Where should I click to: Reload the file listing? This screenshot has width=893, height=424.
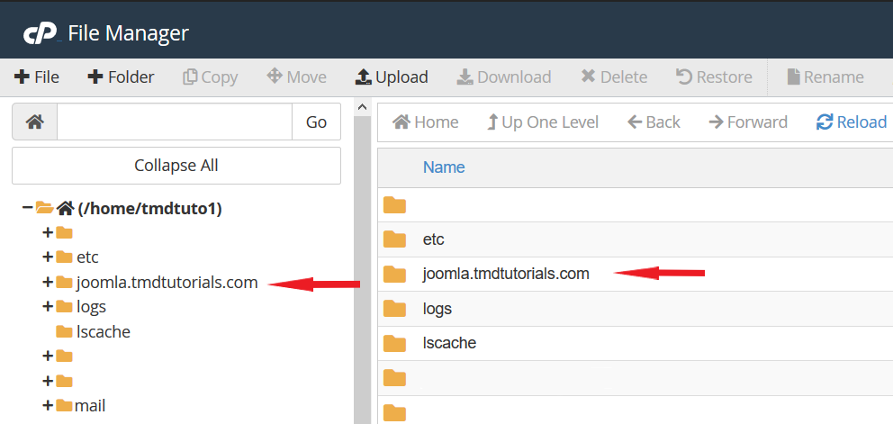tap(851, 122)
